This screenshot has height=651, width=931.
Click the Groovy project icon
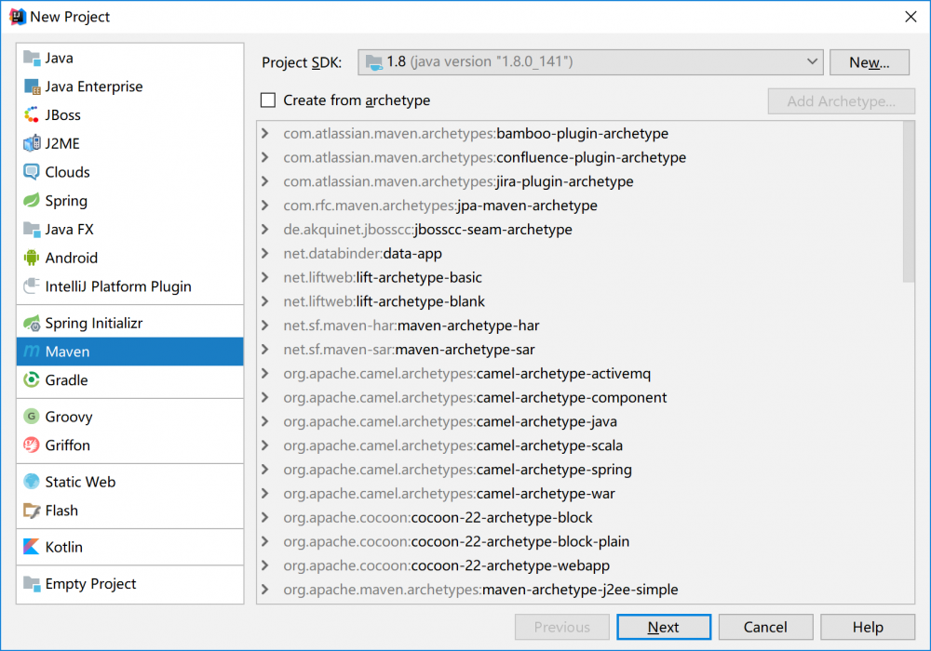(x=31, y=417)
